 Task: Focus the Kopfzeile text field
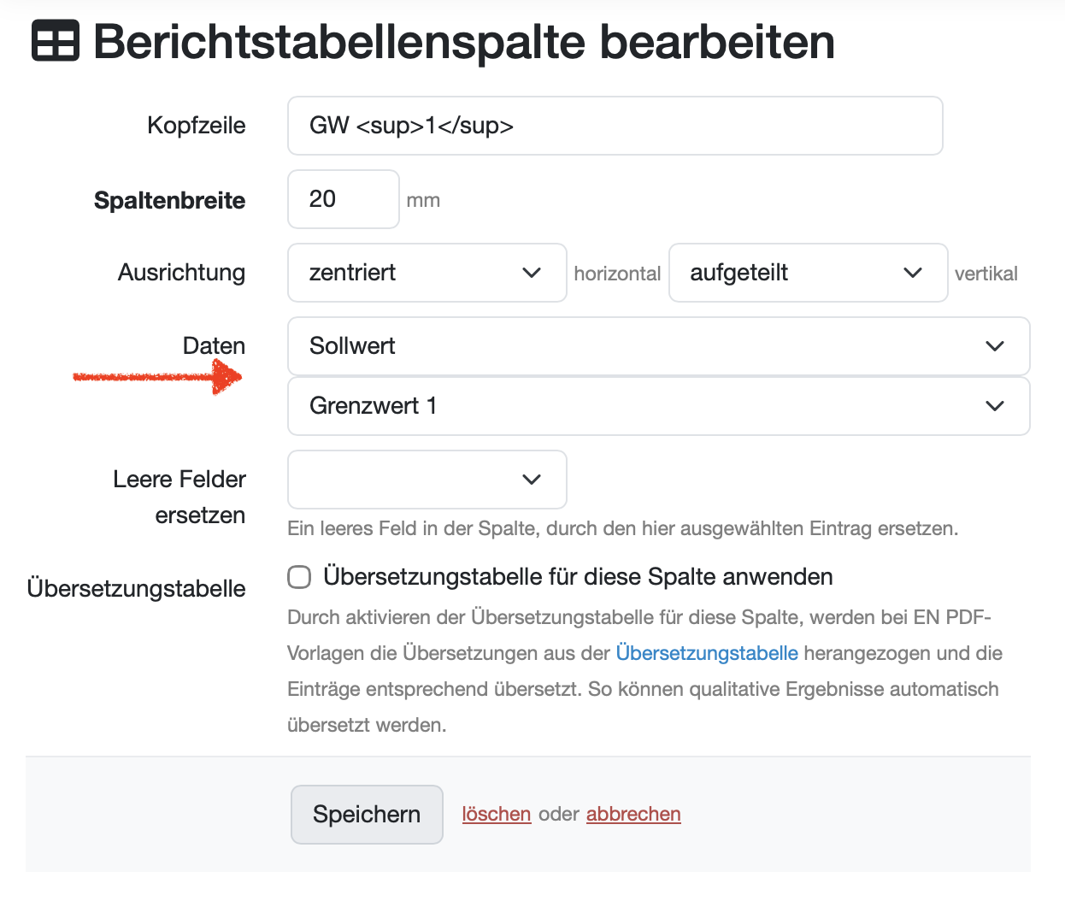pyautogui.click(x=615, y=126)
